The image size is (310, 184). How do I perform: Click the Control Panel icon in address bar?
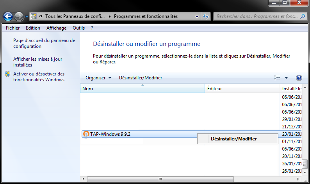pyautogui.click(x=34, y=16)
